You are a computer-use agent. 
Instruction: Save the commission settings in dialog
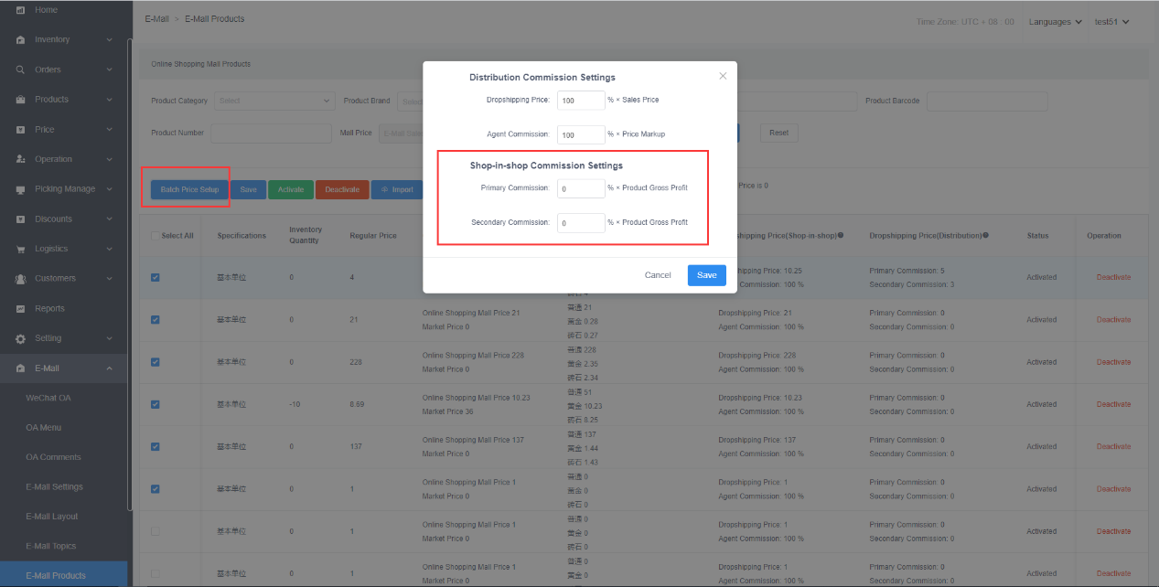coord(706,275)
